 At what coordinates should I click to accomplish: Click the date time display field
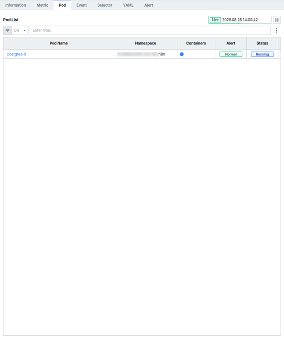click(240, 20)
